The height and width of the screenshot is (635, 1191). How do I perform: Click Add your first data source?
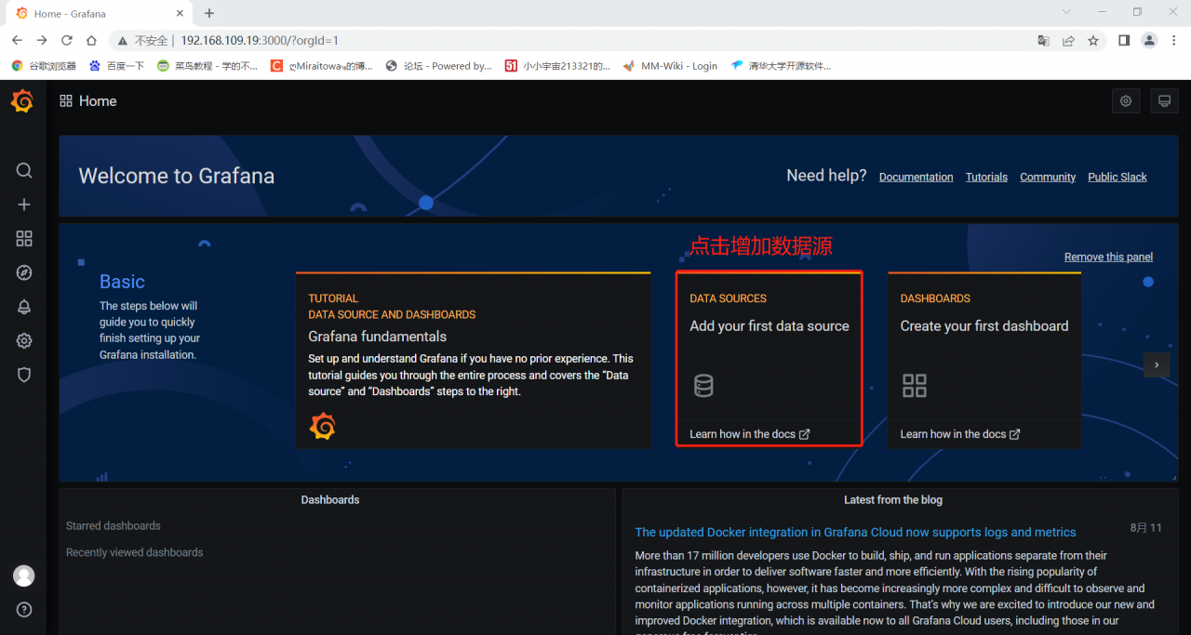769,326
